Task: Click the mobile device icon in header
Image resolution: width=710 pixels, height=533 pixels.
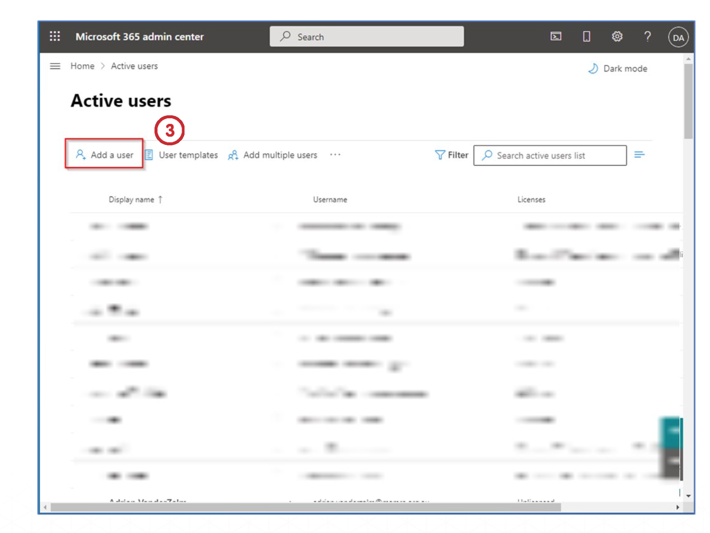Action: 586,36
